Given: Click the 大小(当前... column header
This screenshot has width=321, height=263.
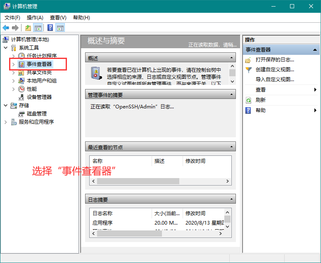Looking at the screenshot, I should pos(167,214).
